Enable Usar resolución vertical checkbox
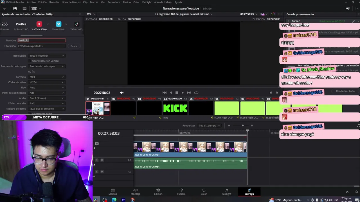Viewport: 360px width, 202px height. point(29,61)
